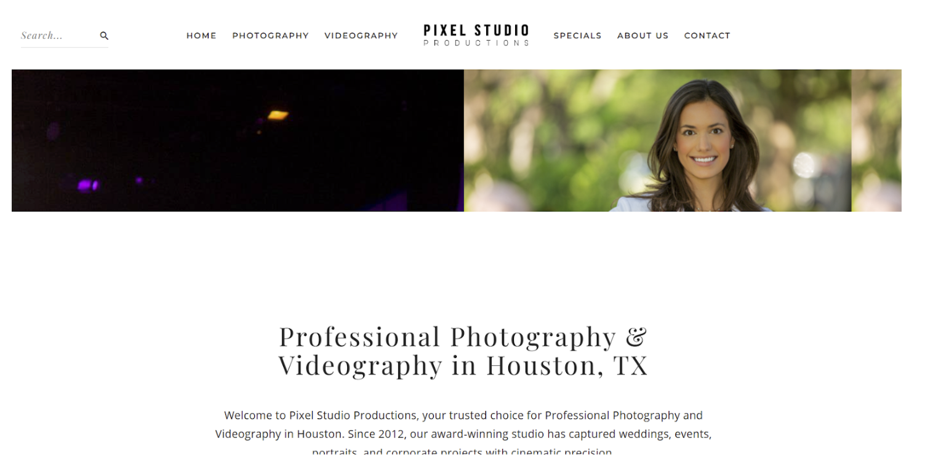Select the partial next slide at right edge

point(876,140)
